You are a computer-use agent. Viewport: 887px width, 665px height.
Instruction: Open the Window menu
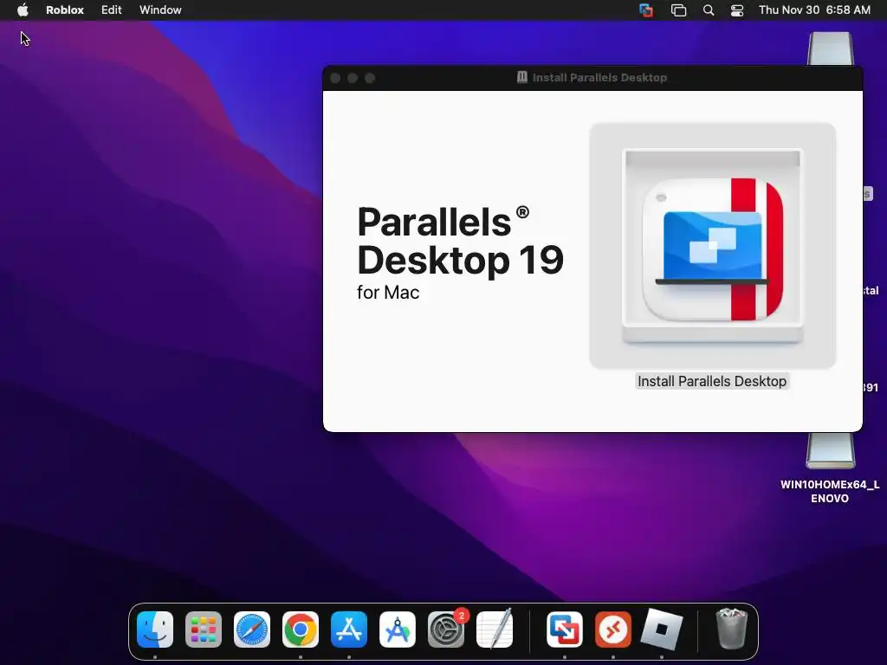[x=160, y=10]
